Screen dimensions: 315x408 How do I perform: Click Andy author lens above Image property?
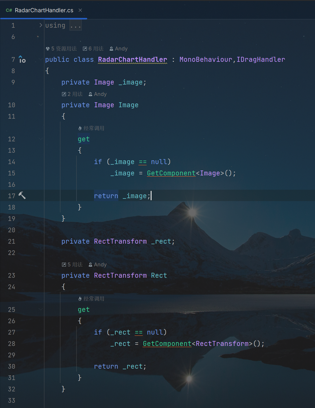(x=100, y=94)
